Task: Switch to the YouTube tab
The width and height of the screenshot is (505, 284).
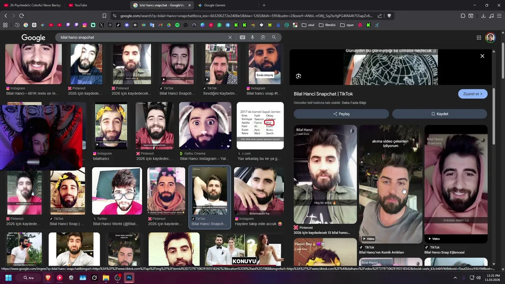Action: point(97,5)
